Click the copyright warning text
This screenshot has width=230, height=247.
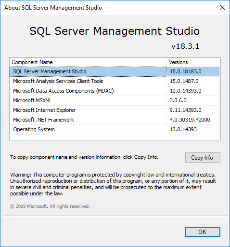point(113,184)
